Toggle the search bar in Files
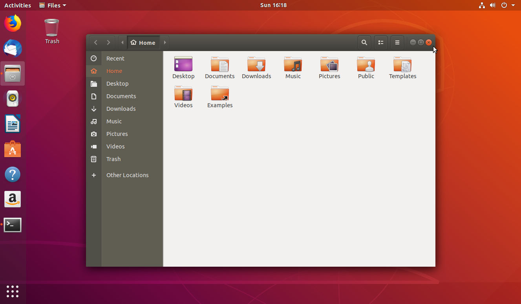Image resolution: width=521 pixels, height=304 pixels. tap(364, 42)
